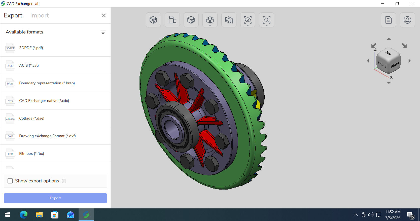This screenshot has width=420, height=221.
Task: Select the Front face of view cube
Action: point(382,64)
